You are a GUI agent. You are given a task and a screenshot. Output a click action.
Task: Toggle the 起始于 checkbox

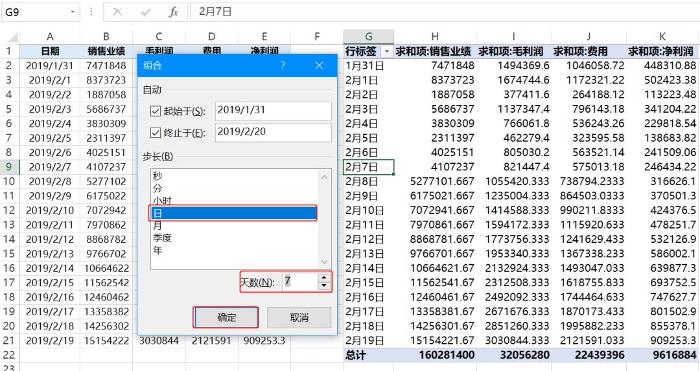pos(156,111)
